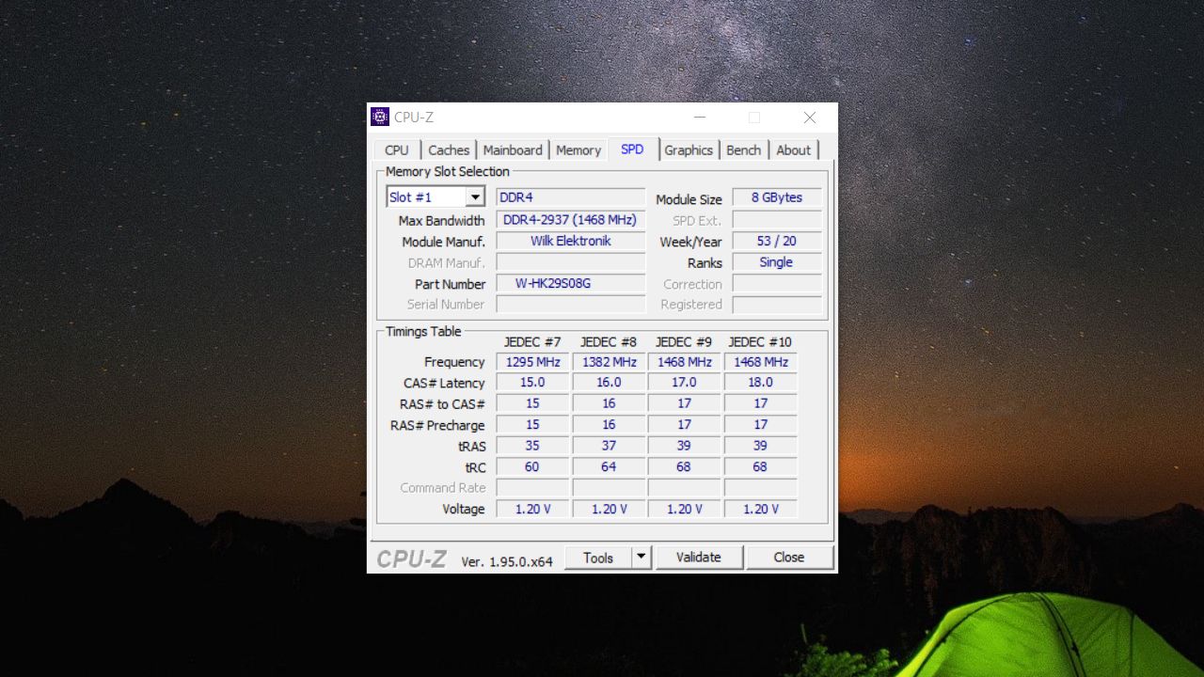Switch to the Caches tab
Viewport: 1204px width, 677px height.
(449, 150)
